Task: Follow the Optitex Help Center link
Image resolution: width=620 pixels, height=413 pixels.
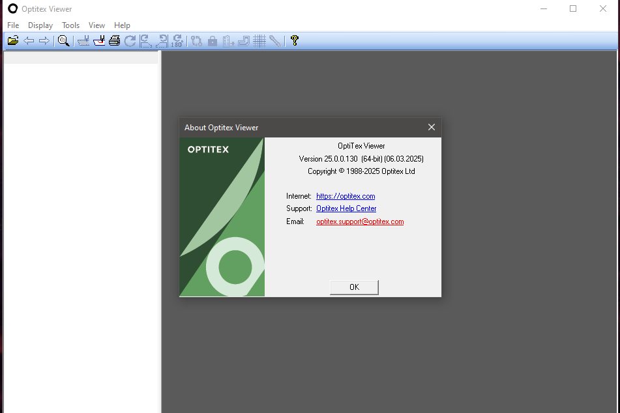Action: [346, 208]
